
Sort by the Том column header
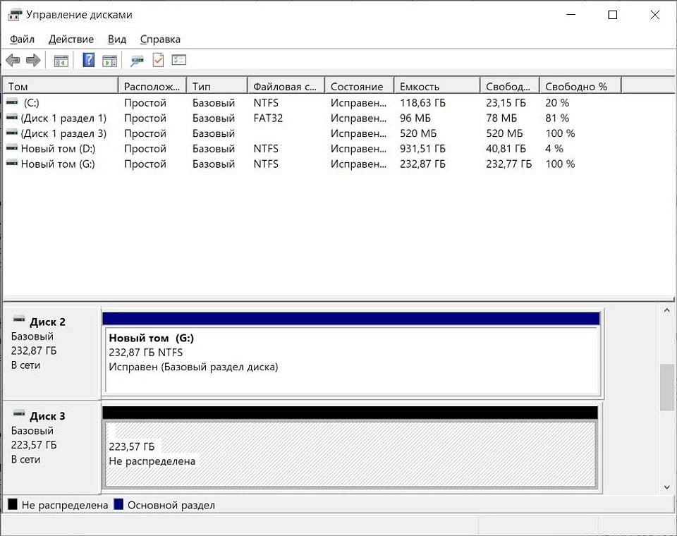61,86
